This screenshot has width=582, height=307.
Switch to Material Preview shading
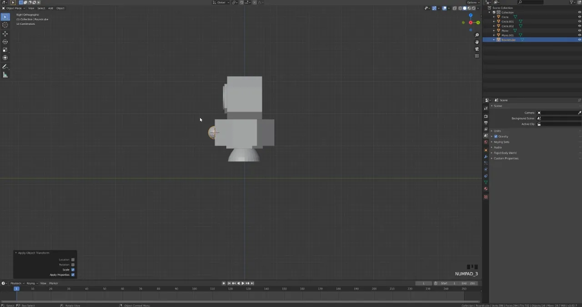(469, 8)
